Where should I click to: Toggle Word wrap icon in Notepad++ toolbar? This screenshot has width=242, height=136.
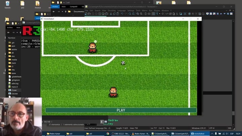pyautogui.click(x=153, y=14)
